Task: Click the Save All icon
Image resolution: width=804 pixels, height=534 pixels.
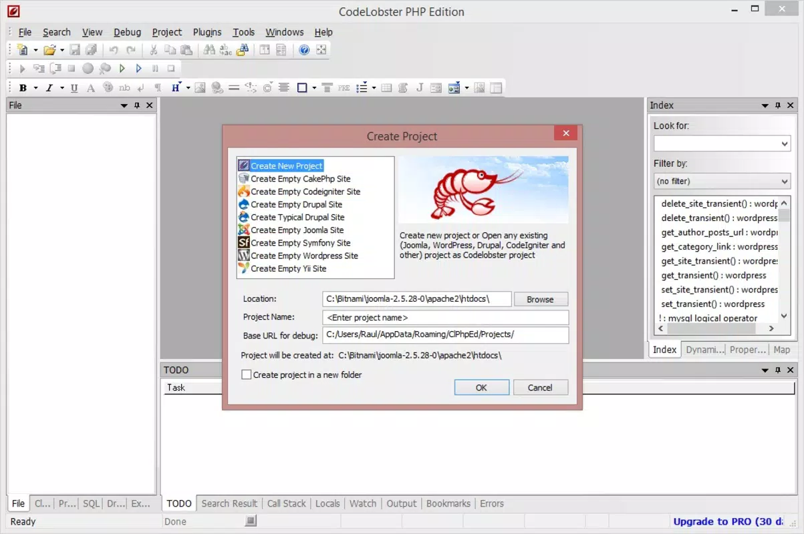Action: (x=92, y=50)
